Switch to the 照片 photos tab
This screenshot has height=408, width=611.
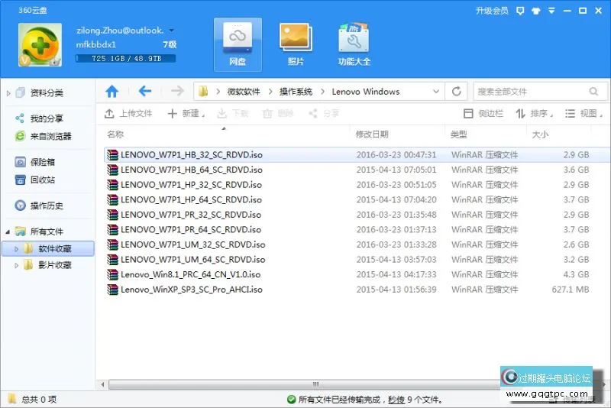[296, 44]
